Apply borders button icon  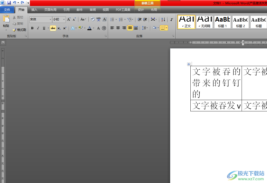[x=163, y=28]
